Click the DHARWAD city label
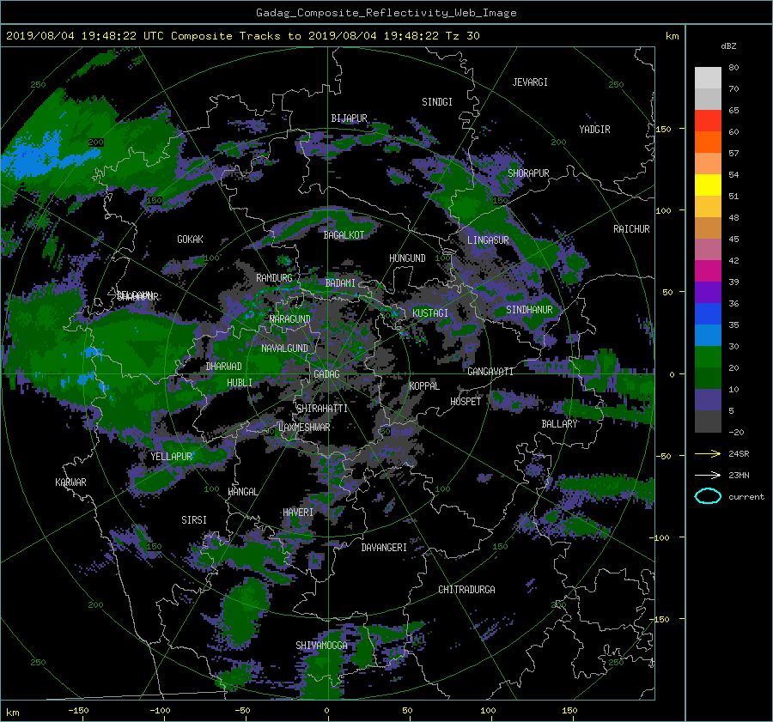This screenshot has width=773, height=722. coord(224,367)
